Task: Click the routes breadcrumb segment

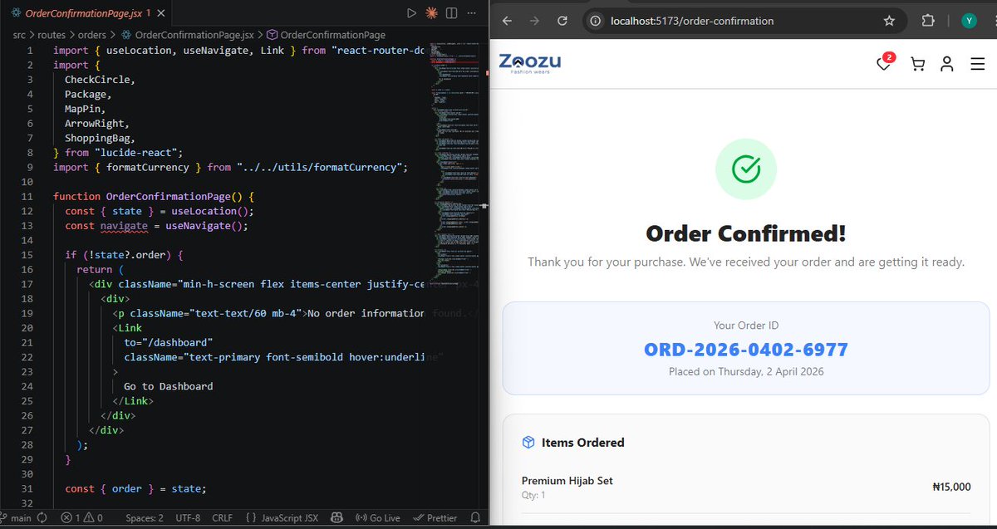Action: pos(52,35)
